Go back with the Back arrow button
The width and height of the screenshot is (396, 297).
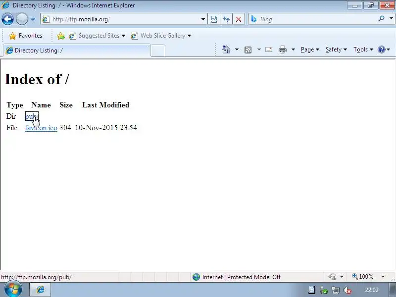[x=7, y=19]
